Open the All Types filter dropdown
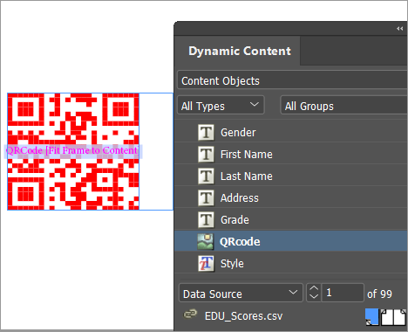 [221, 106]
